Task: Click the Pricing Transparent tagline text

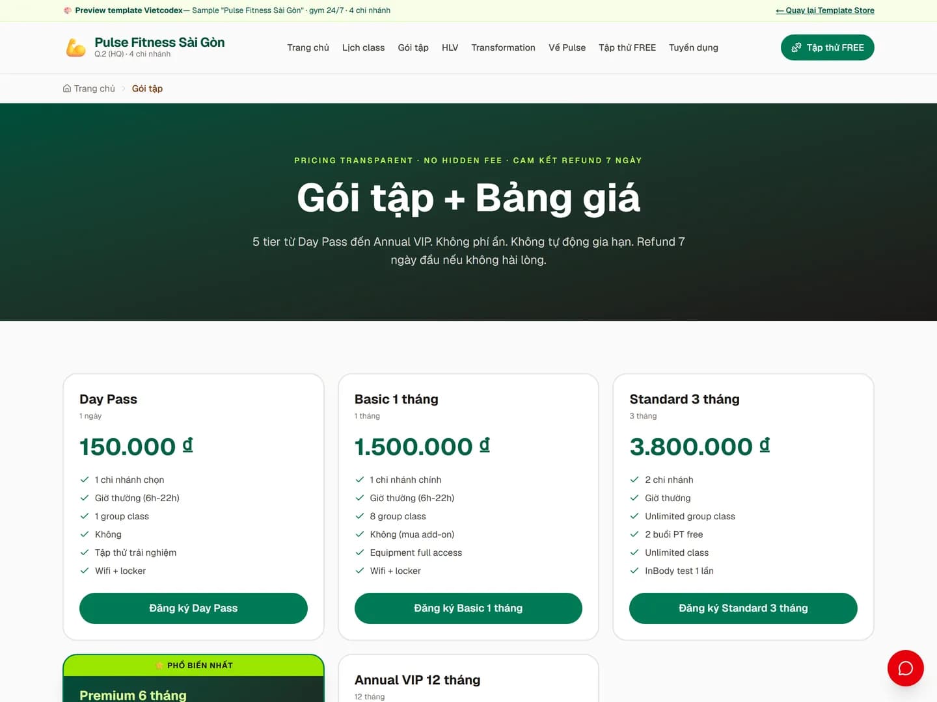Action: 468,161
